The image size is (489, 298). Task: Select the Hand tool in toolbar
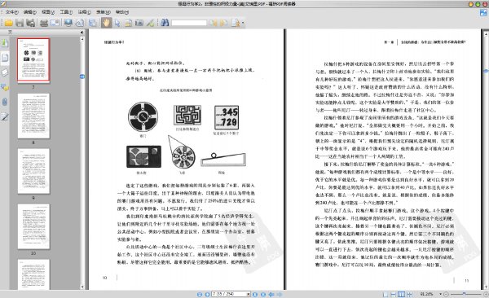click(x=106, y=23)
